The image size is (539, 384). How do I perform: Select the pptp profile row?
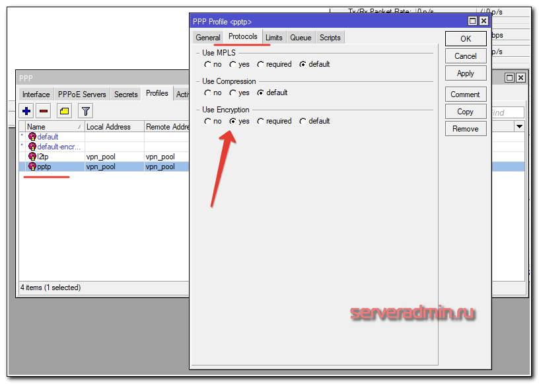(104, 167)
